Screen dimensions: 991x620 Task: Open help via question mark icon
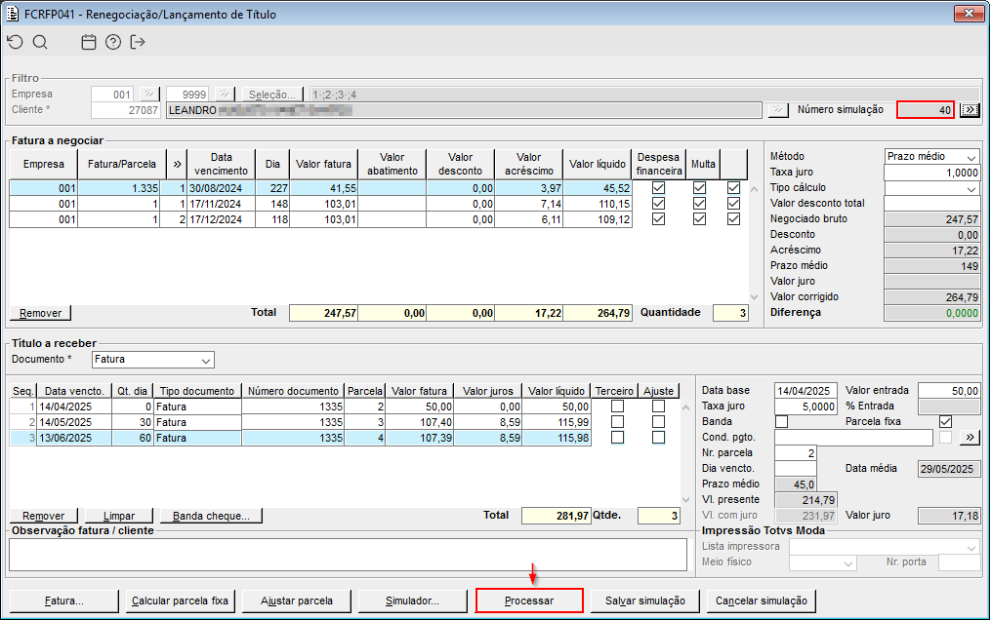pyautogui.click(x=113, y=42)
